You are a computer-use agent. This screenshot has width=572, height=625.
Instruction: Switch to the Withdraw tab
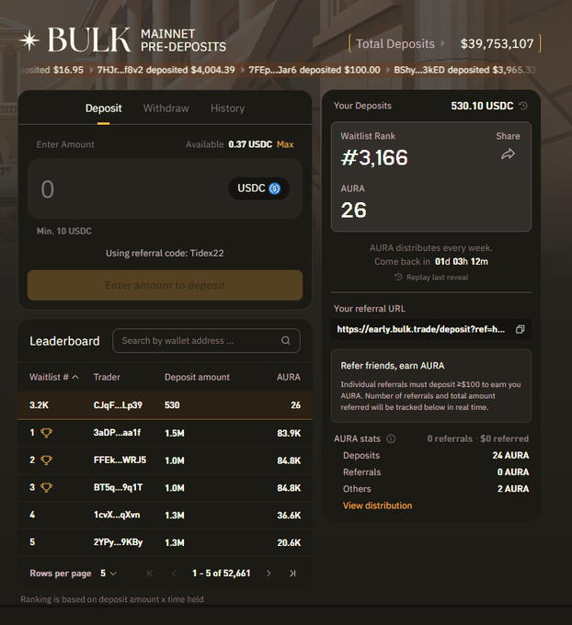click(x=166, y=108)
